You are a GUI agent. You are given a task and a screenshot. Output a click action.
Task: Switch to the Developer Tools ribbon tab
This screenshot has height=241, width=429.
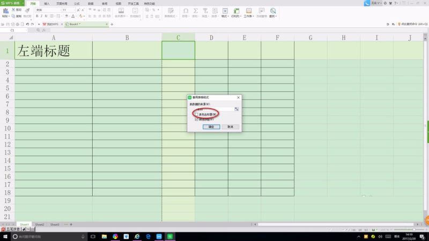(x=133, y=4)
